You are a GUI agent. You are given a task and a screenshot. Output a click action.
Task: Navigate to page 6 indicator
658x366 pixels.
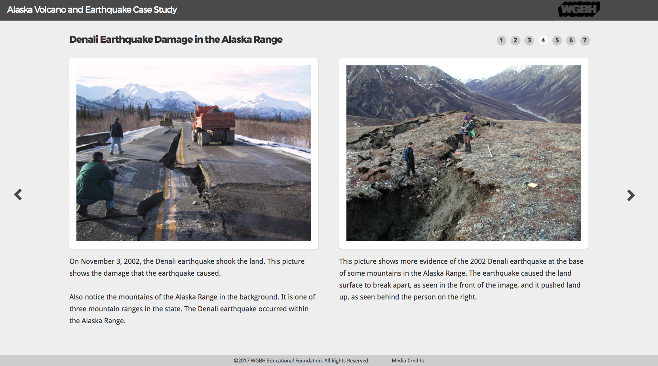point(571,40)
